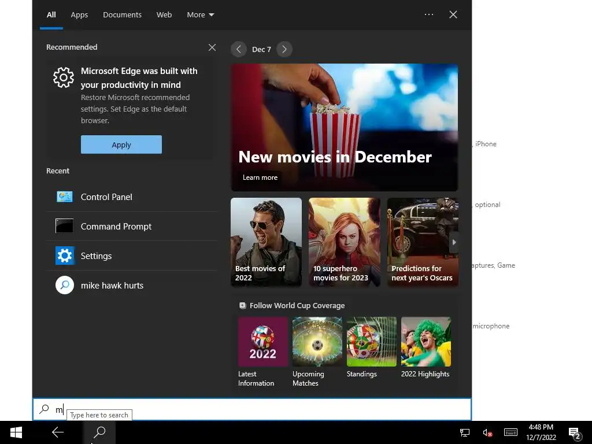
Task: Open Upcoming Matches tile
Action: [x=317, y=352]
